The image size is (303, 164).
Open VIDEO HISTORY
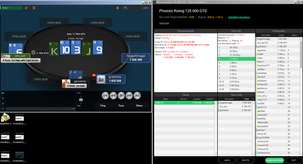pos(274,161)
